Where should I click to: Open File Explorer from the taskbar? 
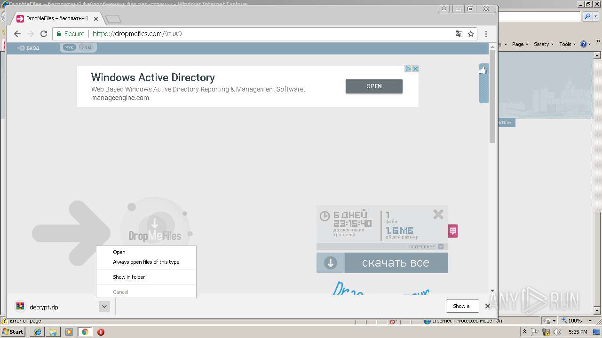pyautogui.click(x=53, y=332)
